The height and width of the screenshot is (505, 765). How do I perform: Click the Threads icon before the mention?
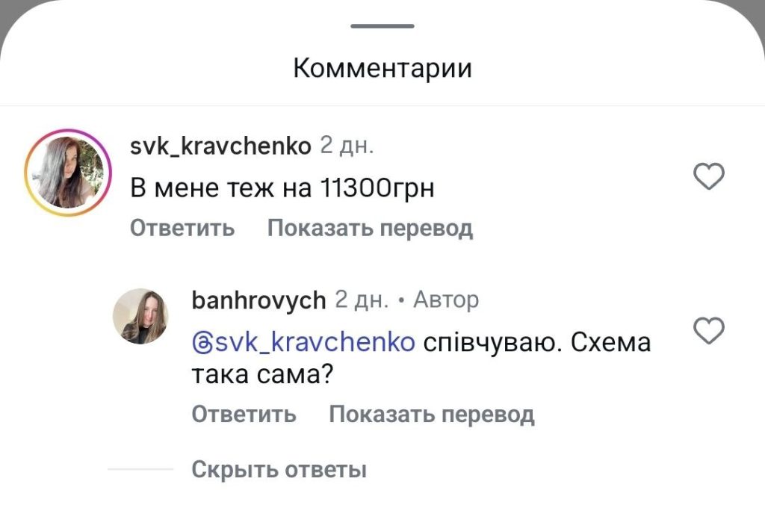point(201,343)
